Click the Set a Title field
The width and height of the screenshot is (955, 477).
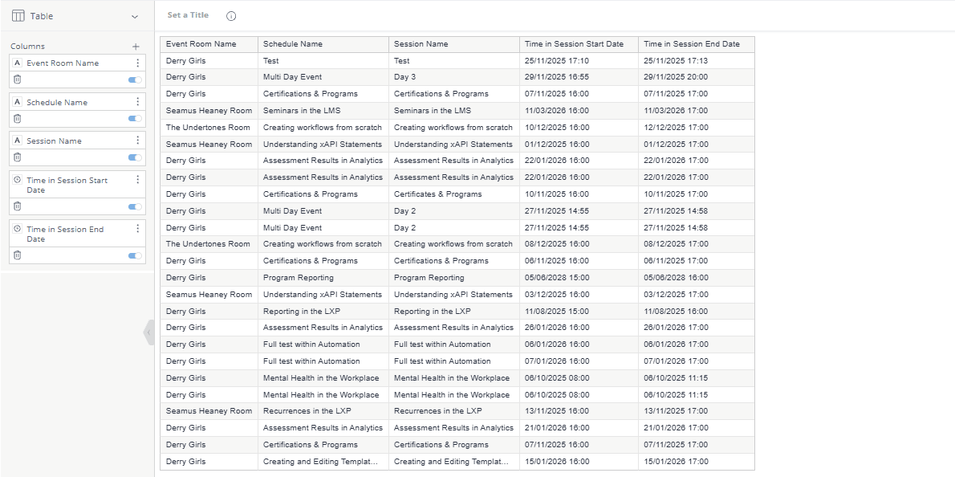tap(188, 15)
